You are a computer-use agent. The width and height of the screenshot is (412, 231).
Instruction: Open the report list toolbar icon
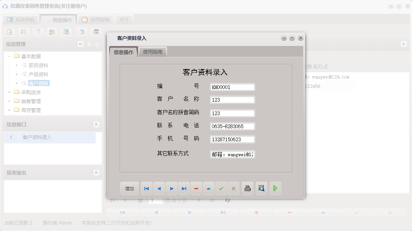click(x=23, y=31)
